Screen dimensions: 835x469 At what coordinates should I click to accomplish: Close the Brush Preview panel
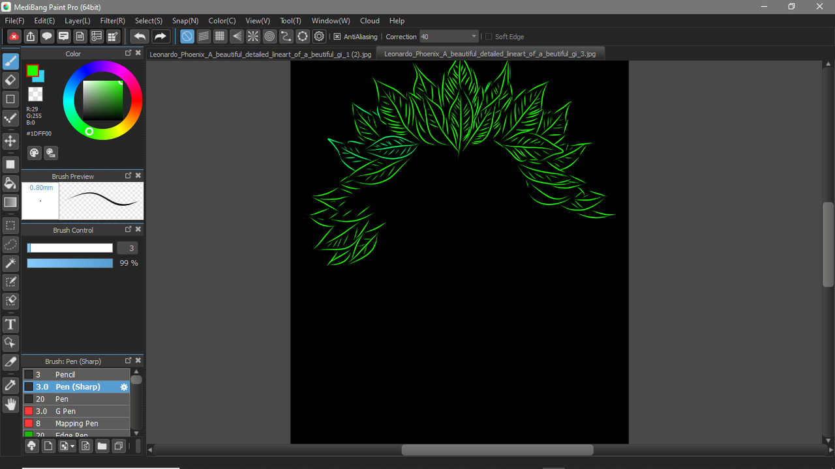click(138, 176)
